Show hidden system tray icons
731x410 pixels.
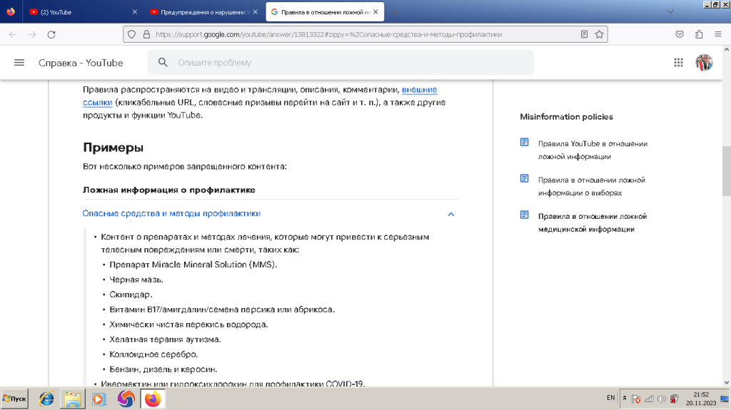[x=625, y=398]
